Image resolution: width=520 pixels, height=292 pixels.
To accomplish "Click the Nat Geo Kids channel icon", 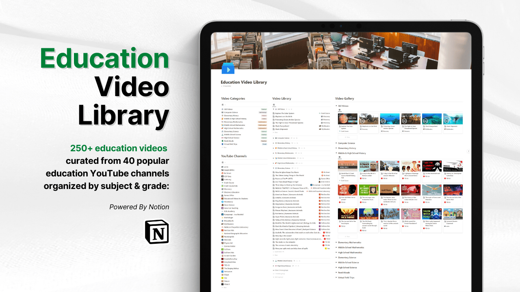I will coord(222,230).
